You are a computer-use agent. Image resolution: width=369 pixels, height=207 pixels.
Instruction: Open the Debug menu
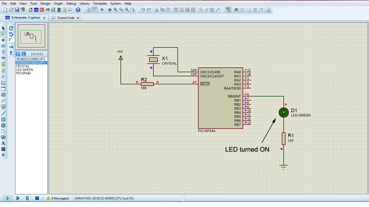pos(71,4)
